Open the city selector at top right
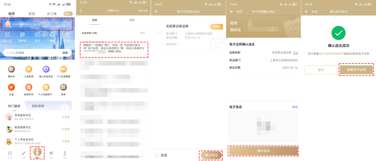 (x=68, y=14)
